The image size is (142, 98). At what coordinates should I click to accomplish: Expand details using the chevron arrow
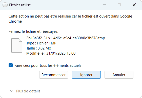(x=12, y=91)
